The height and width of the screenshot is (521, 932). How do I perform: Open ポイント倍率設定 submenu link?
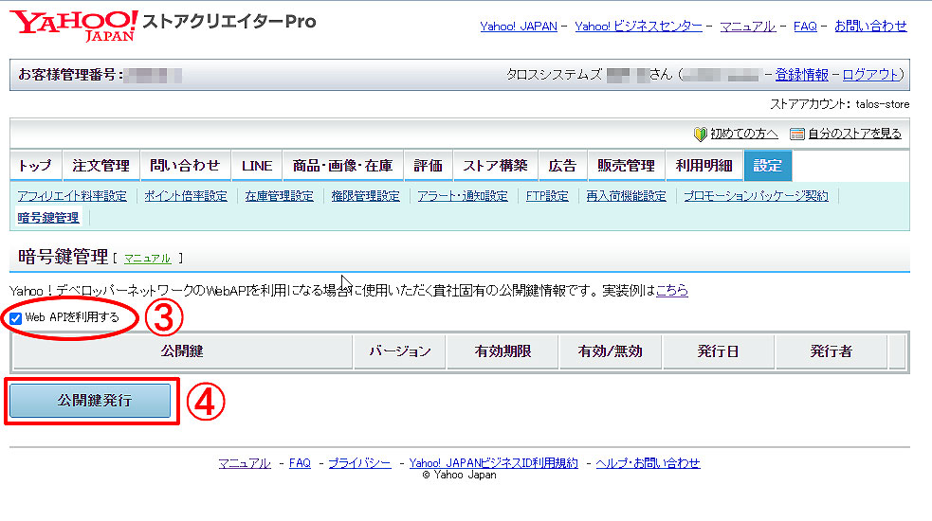pyautogui.click(x=186, y=196)
